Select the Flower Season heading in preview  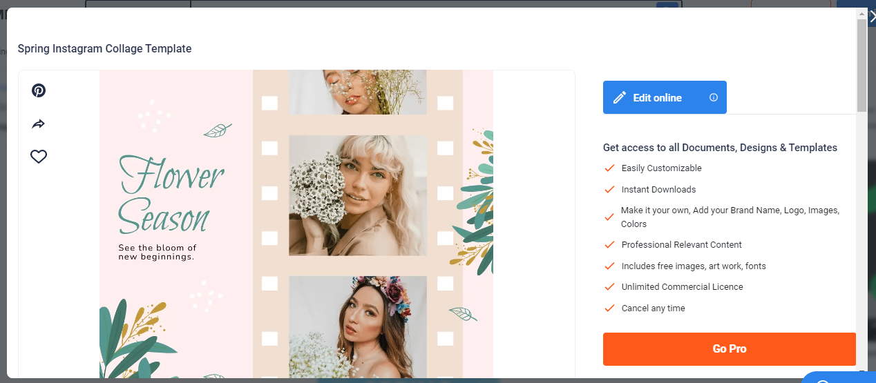click(170, 195)
